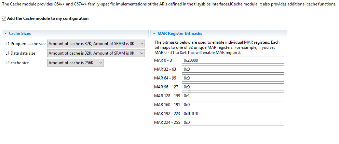Screen dimensions: 339x144
Task: Click the MAR 96 - 127 input field
Action: [233, 87]
